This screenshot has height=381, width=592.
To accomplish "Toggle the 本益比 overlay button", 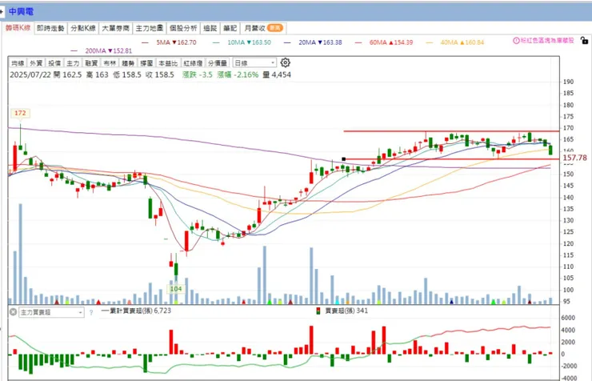I will (x=168, y=63).
